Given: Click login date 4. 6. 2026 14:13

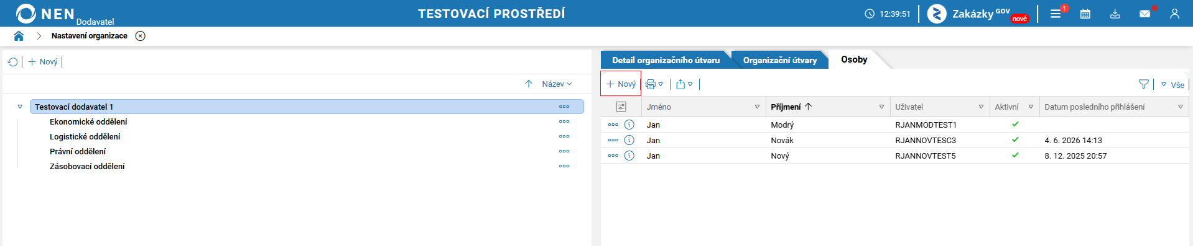Looking at the screenshot, I should coord(1073,140).
